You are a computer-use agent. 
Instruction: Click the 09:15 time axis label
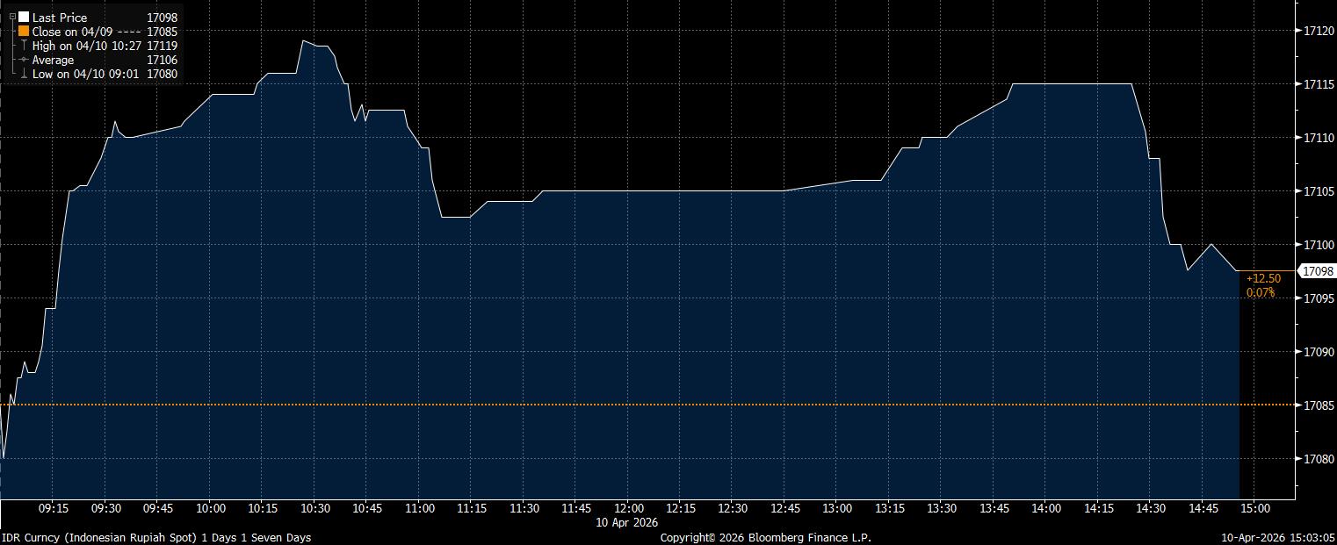point(54,509)
